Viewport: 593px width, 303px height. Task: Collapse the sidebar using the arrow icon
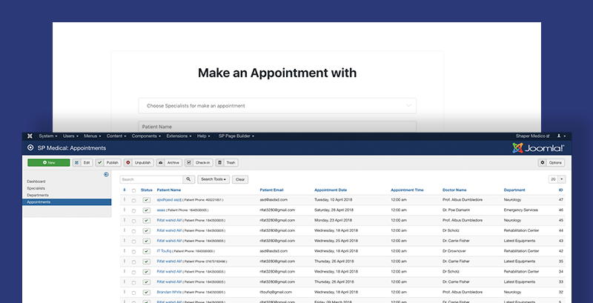pyautogui.click(x=106, y=175)
